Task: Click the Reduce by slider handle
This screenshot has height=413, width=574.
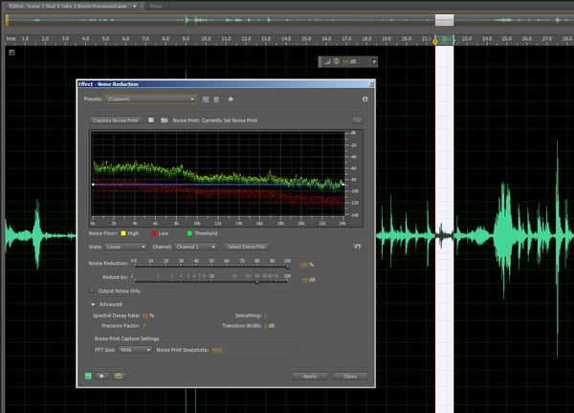Action: (x=257, y=282)
